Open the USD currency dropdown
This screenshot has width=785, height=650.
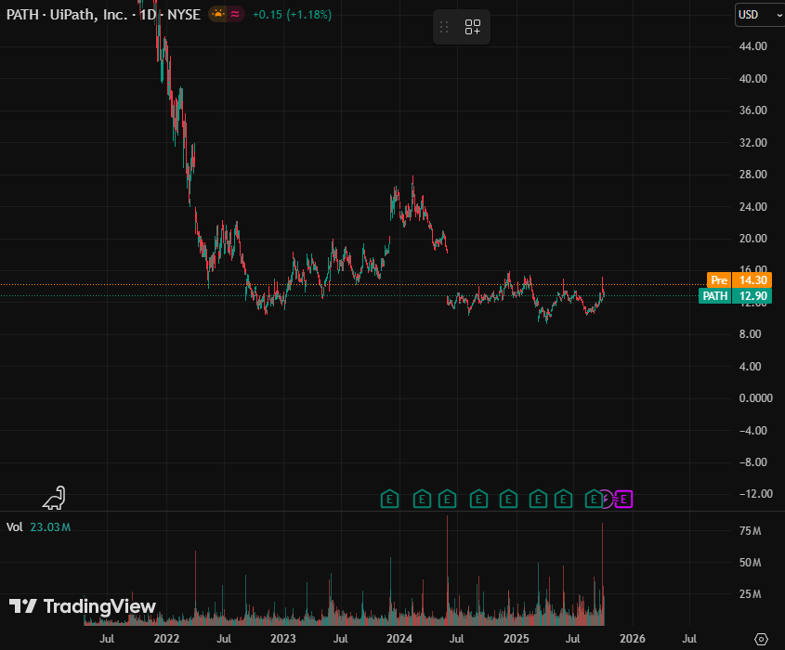pyautogui.click(x=760, y=15)
